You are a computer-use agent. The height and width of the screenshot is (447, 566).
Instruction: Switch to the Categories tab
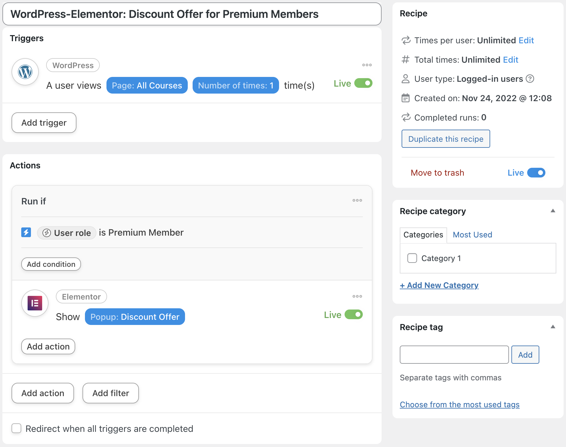tap(423, 235)
